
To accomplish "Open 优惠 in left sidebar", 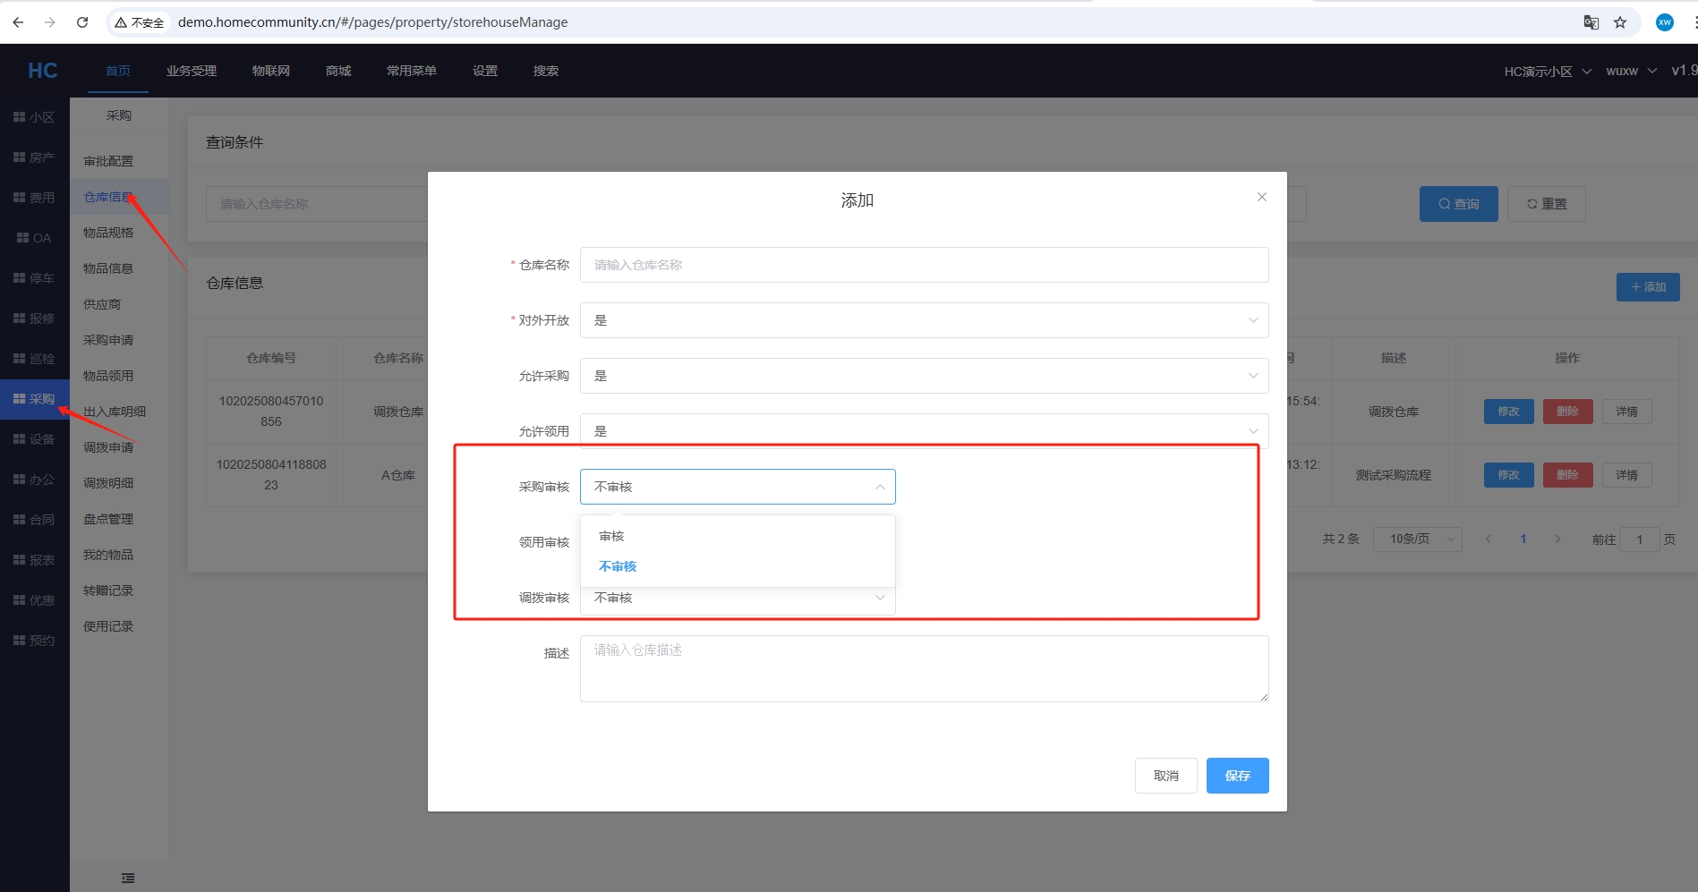I will [34, 600].
